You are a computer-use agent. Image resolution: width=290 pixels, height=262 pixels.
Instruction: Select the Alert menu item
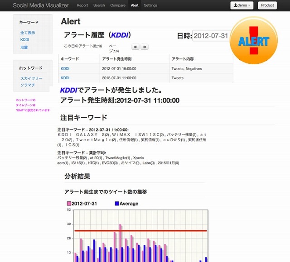[x=135, y=5]
